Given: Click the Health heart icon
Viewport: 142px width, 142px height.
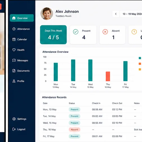Looking at the screenshot, I should [x=14, y=50].
